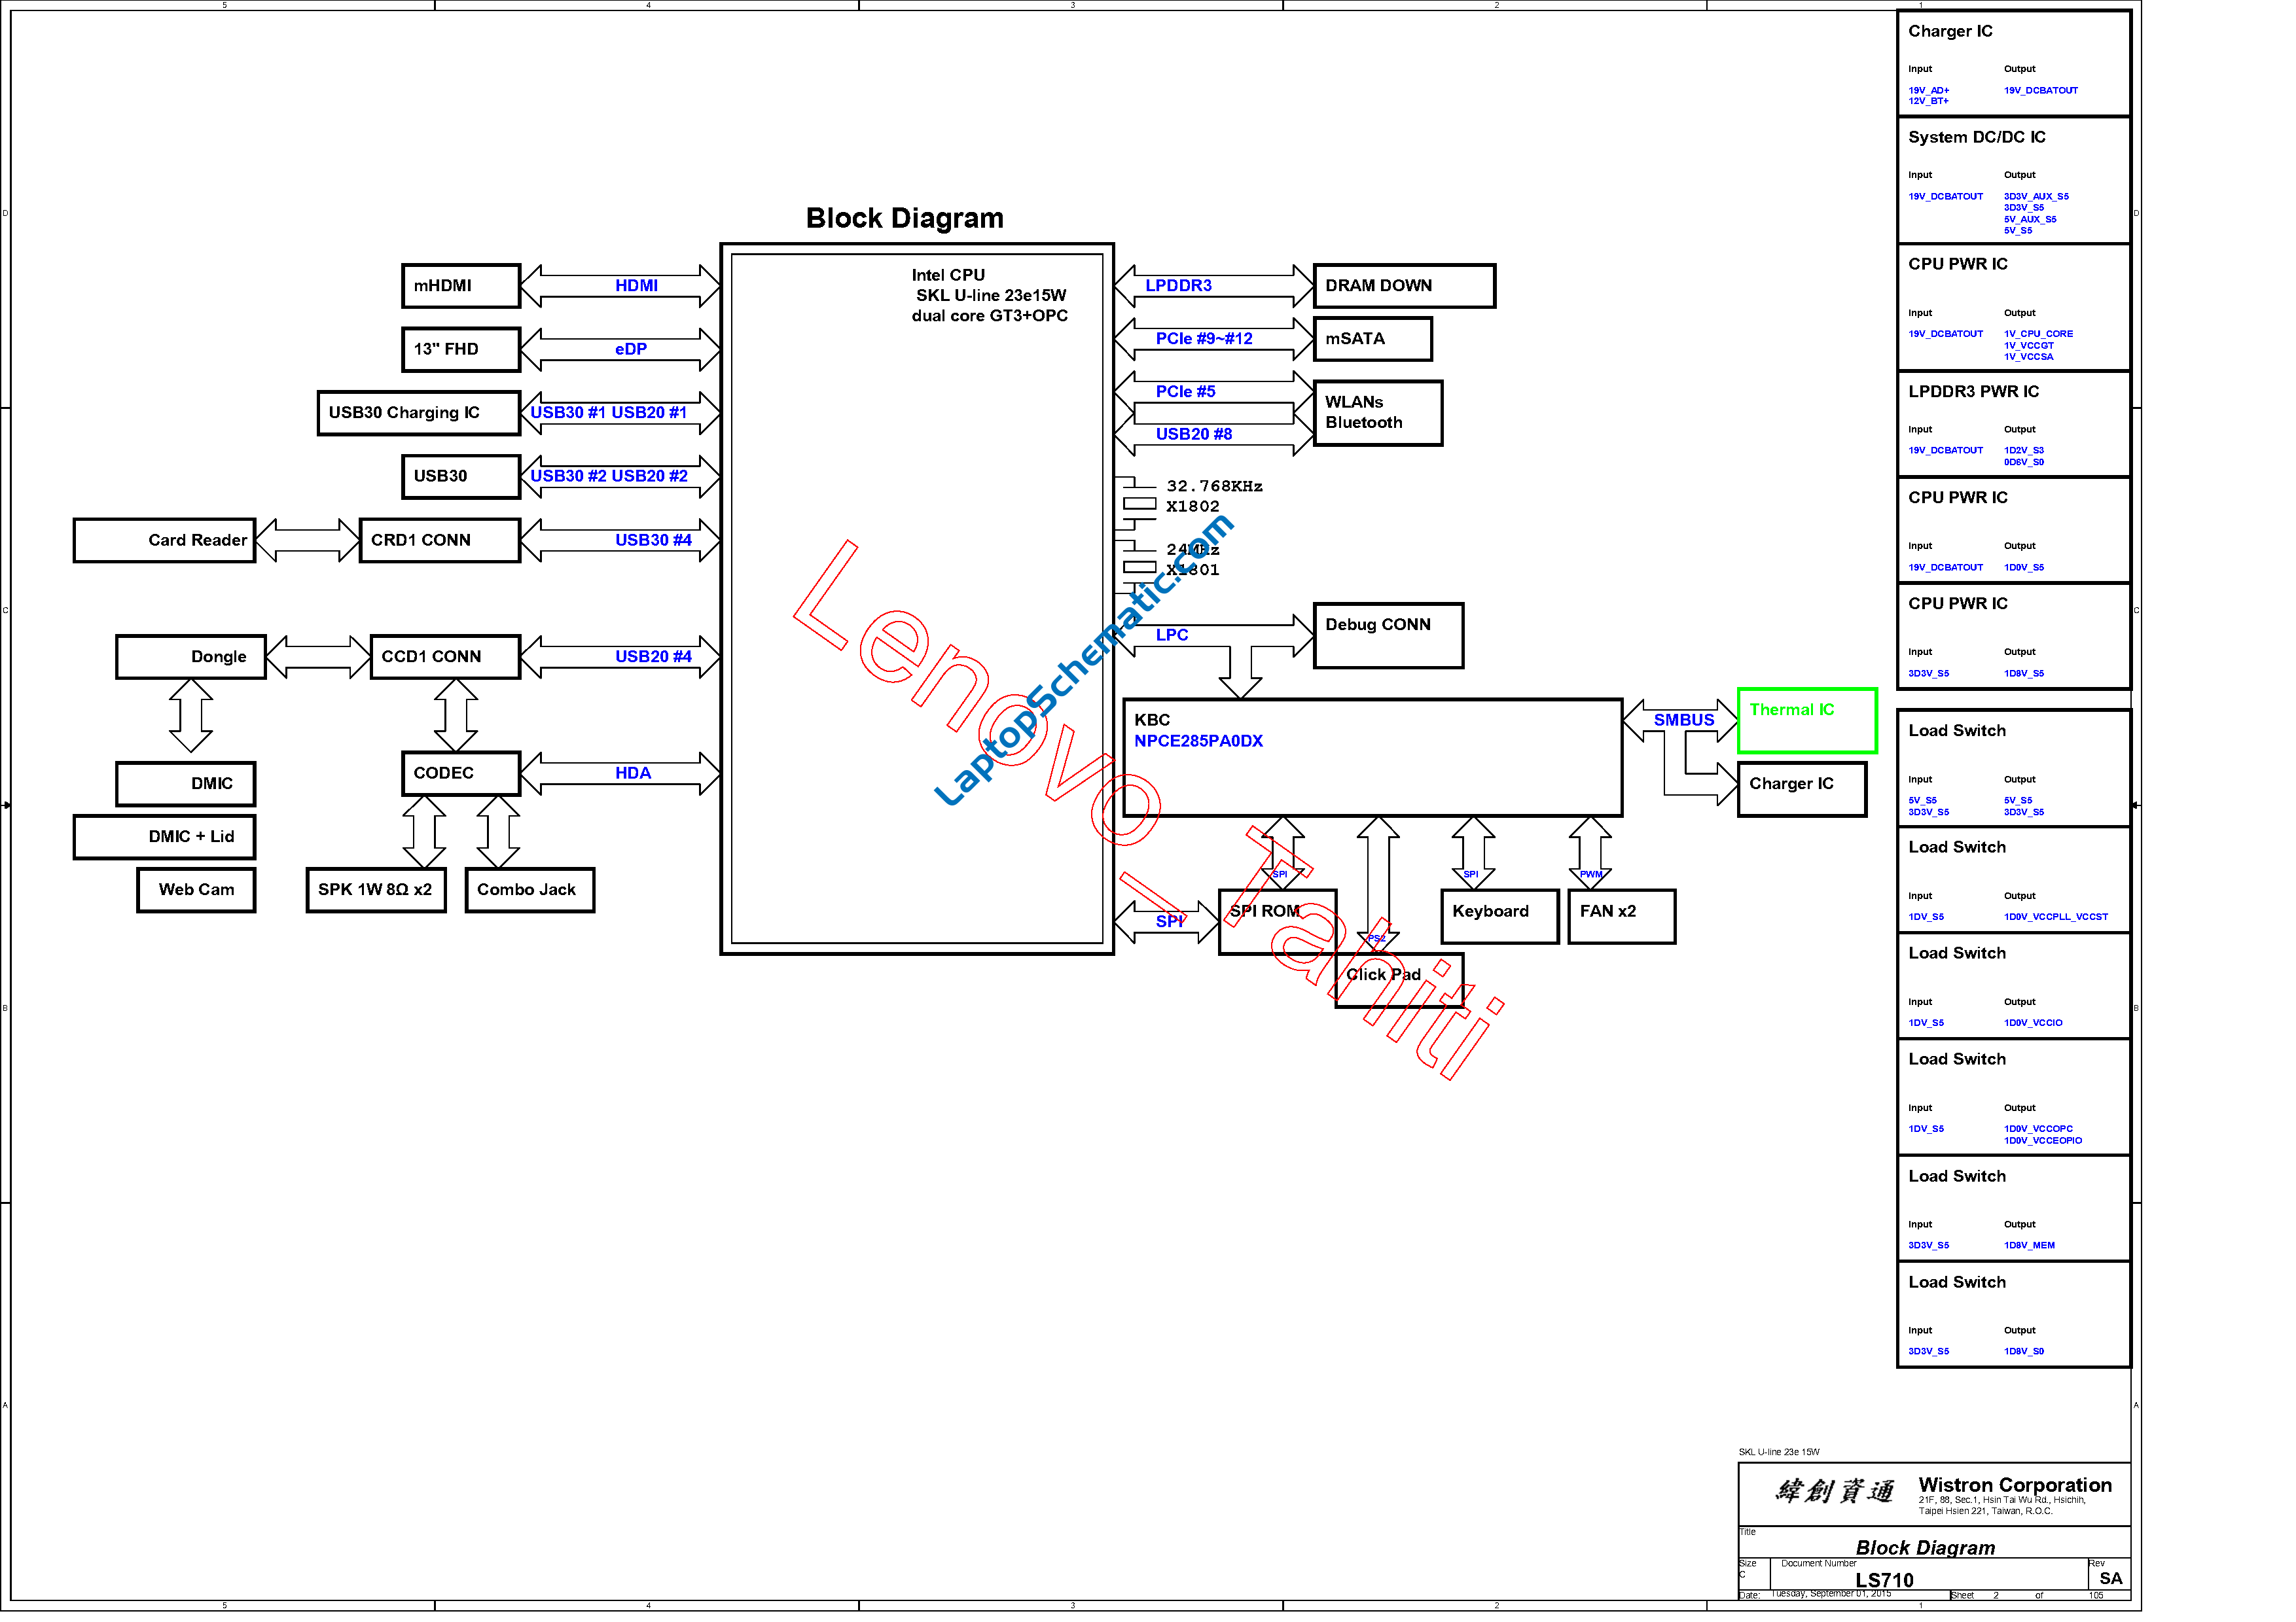Click the 'USB30 Charging IC' block
The image size is (2296, 1622).
pyautogui.click(x=419, y=413)
